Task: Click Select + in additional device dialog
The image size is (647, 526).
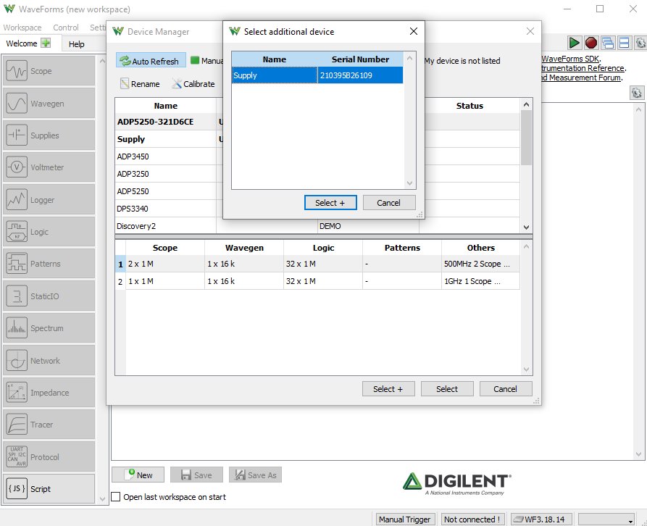Action: pyautogui.click(x=330, y=203)
